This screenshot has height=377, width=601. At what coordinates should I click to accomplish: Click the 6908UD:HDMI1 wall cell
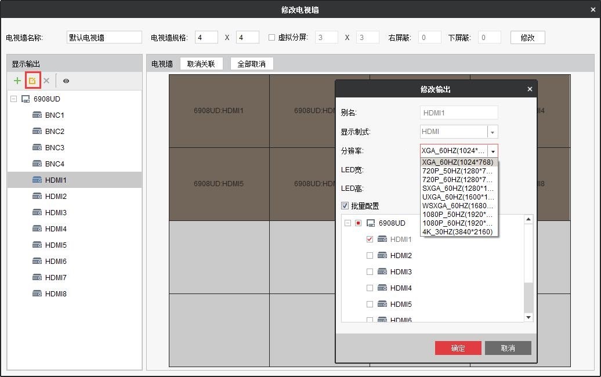coord(219,111)
